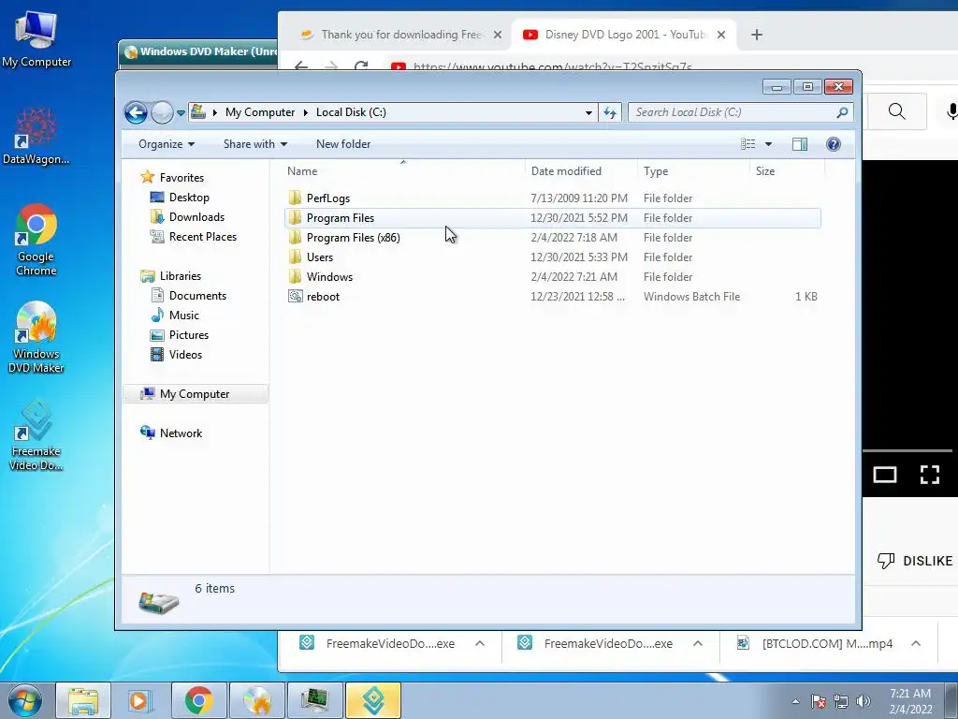
Task: Click the DISLIKE button on YouTube
Action: [x=915, y=561]
